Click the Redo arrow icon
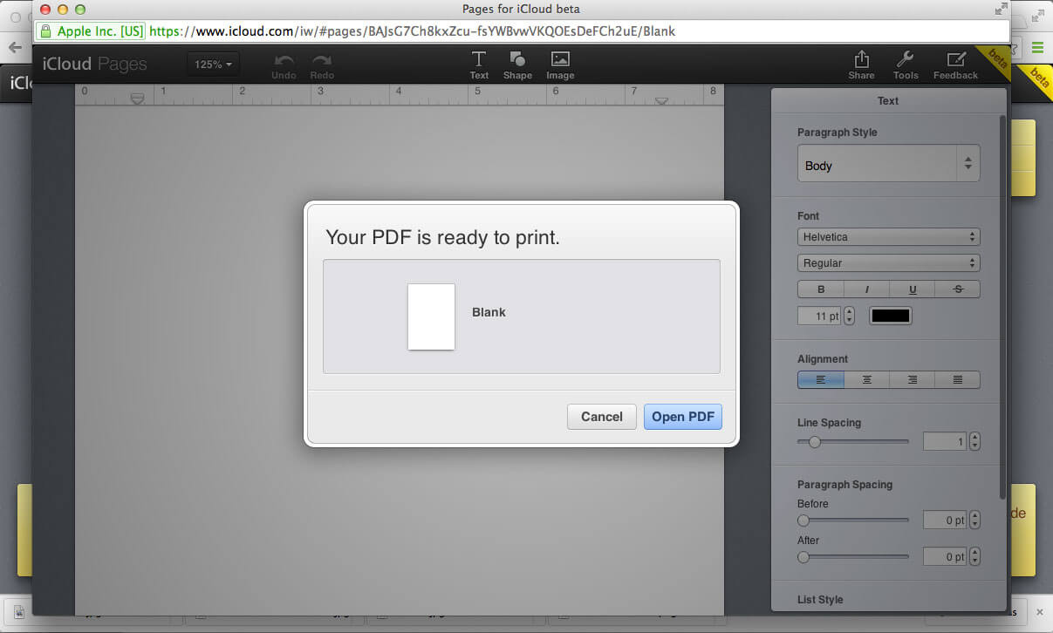The height and width of the screenshot is (633, 1053). point(322,61)
